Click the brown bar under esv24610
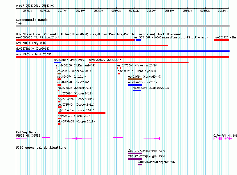This screenshot has width=237, height=175. [135, 79]
